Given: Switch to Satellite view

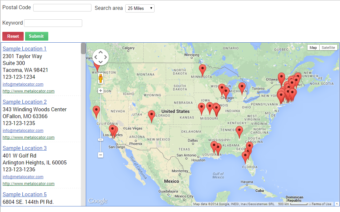Looking at the screenshot, I should tap(328, 47).
